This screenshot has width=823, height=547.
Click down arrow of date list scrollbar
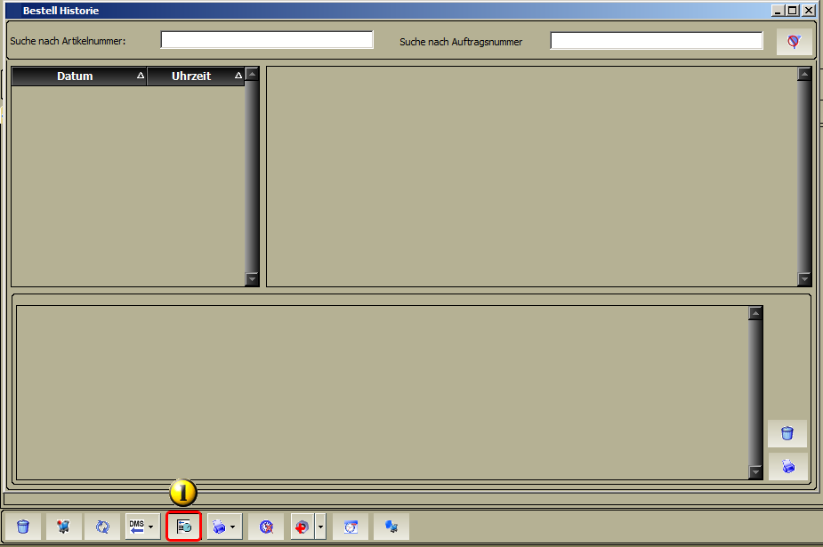[x=252, y=278]
